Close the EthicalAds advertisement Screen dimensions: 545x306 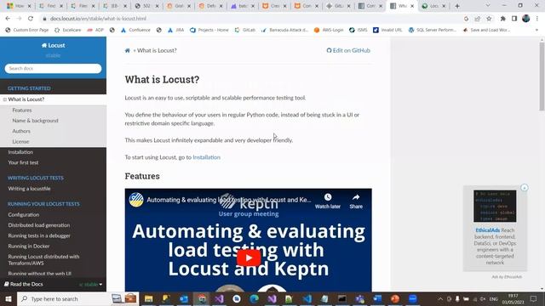click(x=525, y=188)
